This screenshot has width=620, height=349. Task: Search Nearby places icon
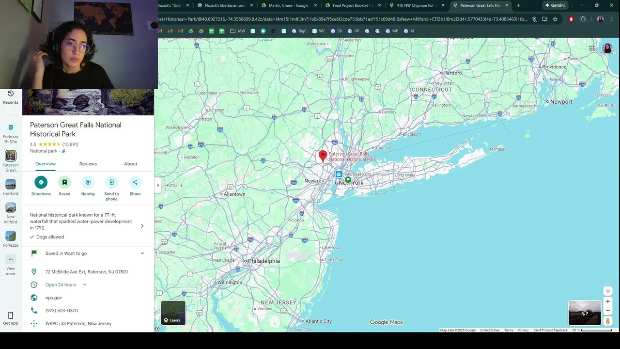tap(88, 182)
